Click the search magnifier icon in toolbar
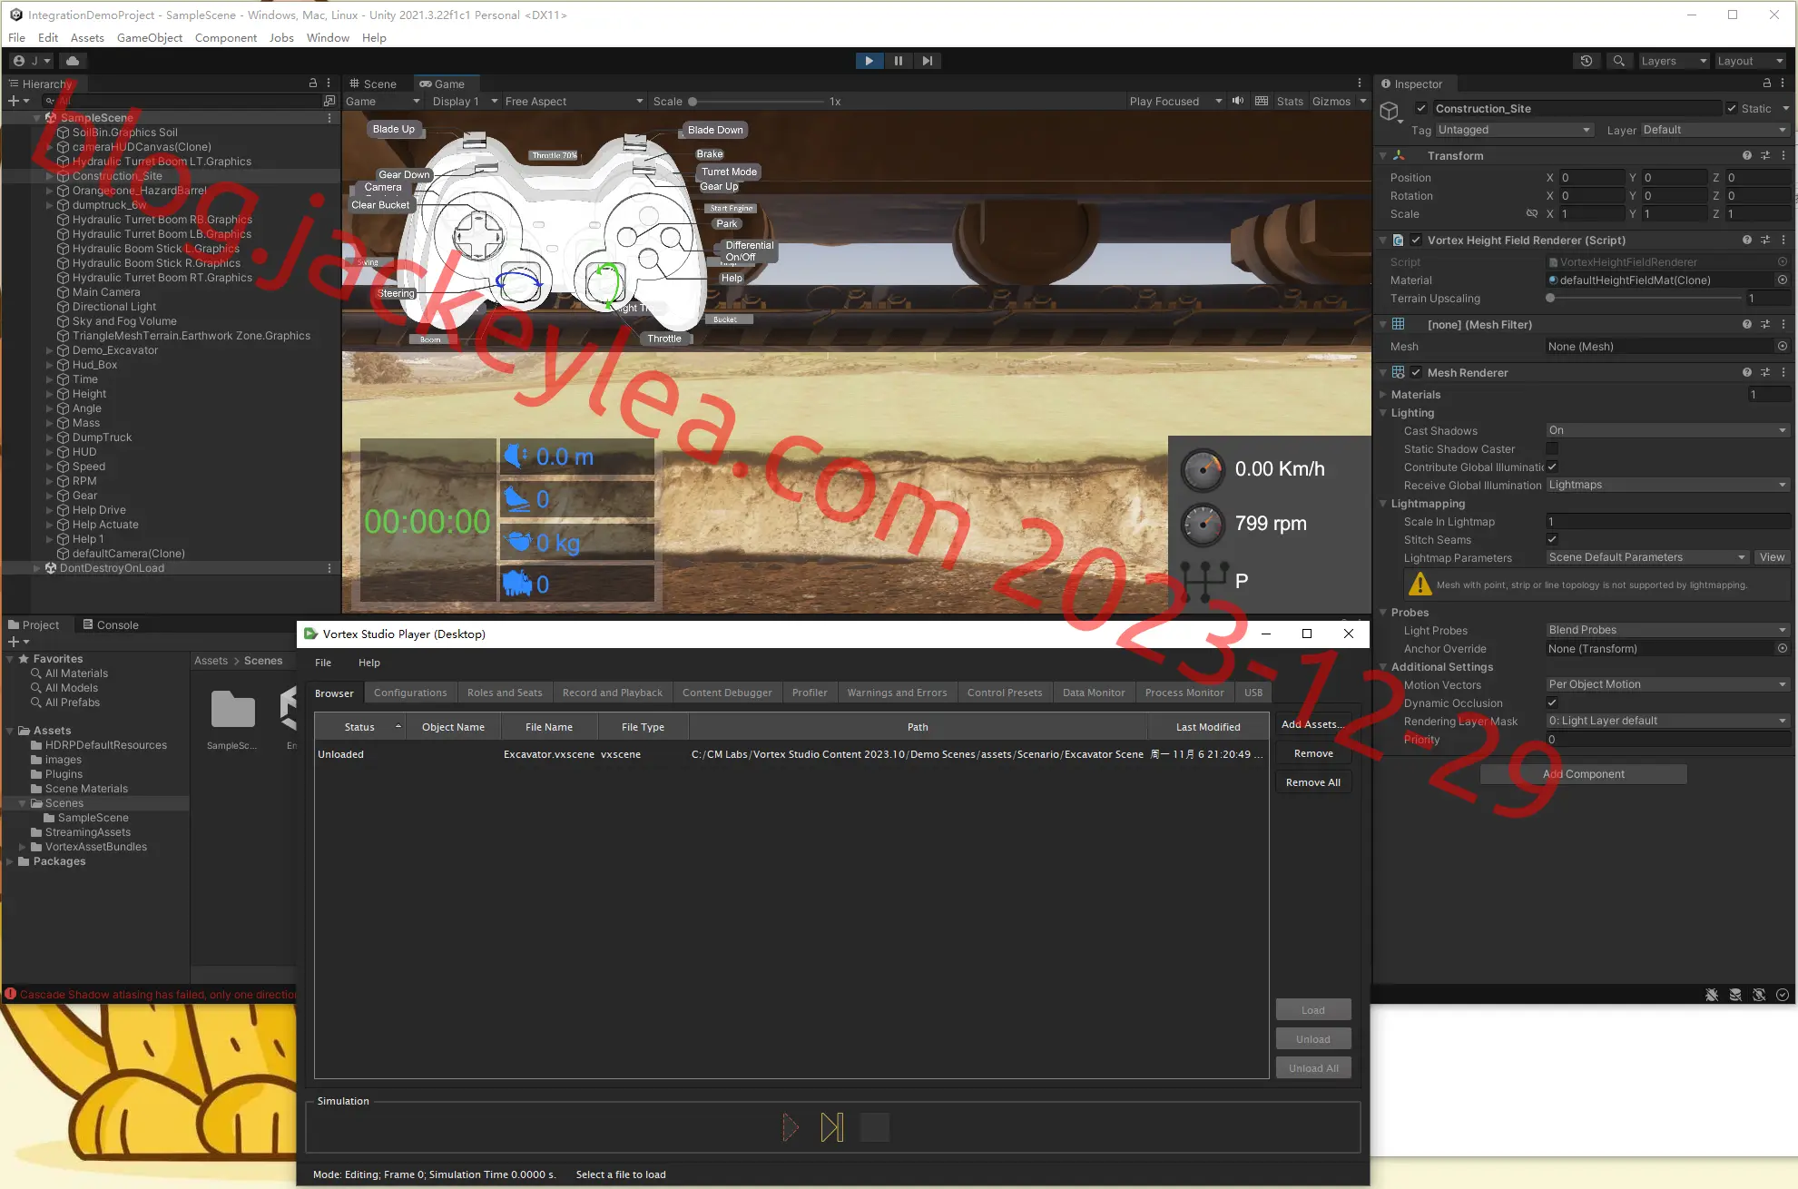This screenshot has width=1798, height=1189. coord(1618,61)
